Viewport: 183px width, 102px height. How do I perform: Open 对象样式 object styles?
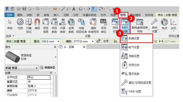pos(29,26)
